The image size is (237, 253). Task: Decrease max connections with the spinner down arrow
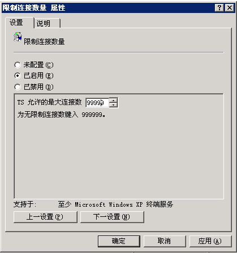[113, 105]
